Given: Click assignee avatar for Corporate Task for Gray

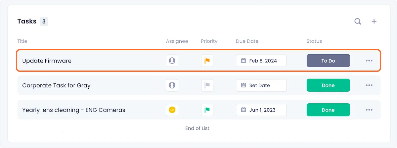Looking at the screenshot, I should [x=172, y=85].
